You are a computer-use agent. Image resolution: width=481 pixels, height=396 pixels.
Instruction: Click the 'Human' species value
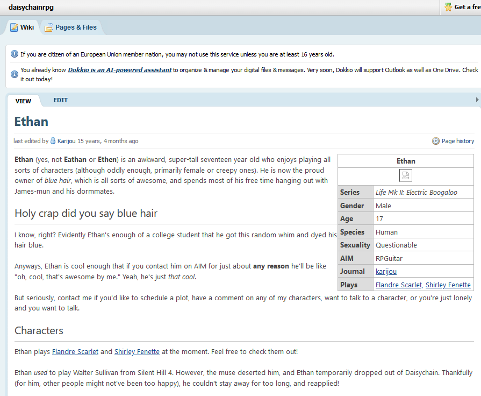(386, 232)
